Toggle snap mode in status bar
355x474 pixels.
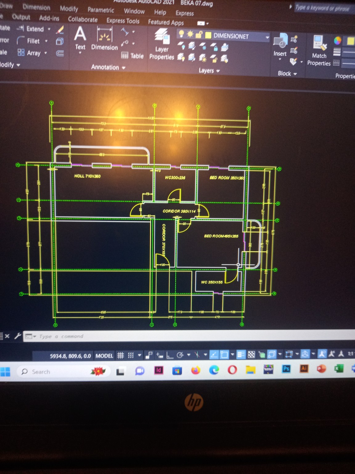131,355
